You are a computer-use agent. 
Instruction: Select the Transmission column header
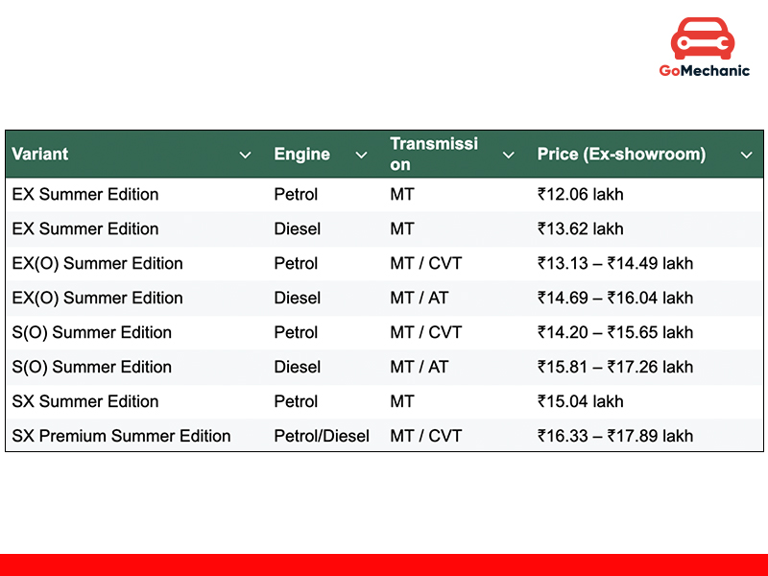click(x=433, y=155)
